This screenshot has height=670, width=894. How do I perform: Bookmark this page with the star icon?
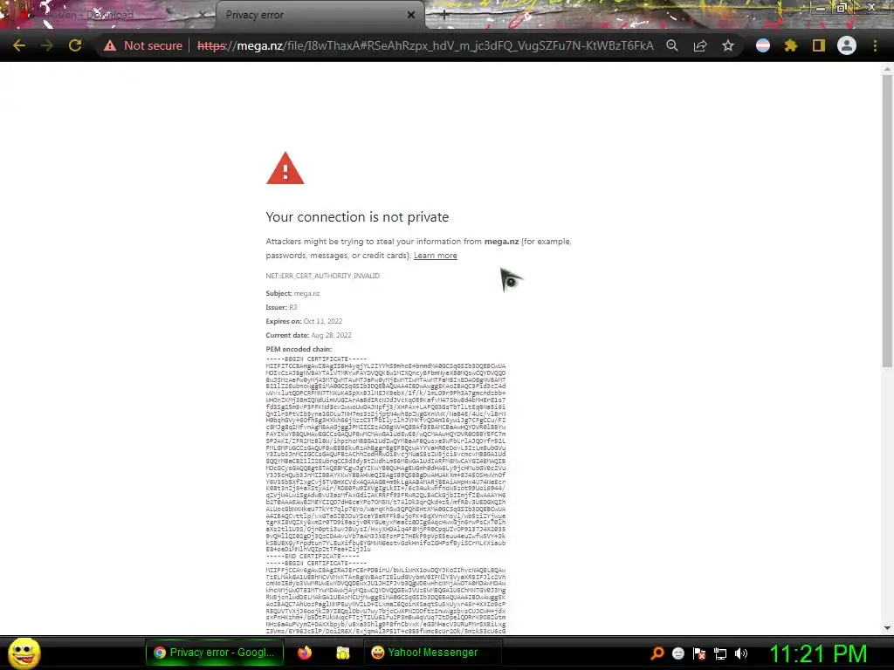click(x=728, y=45)
